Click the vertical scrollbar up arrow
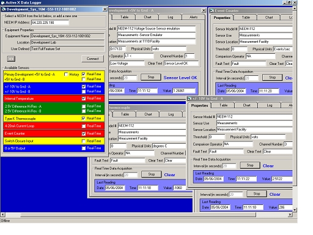Viewport: 313px width, 235px height. click(295, 9)
